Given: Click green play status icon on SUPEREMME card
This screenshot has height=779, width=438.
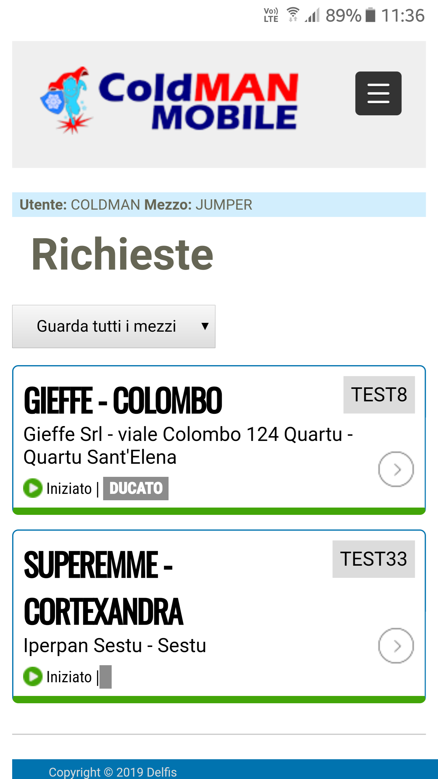Looking at the screenshot, I should 33,676.
